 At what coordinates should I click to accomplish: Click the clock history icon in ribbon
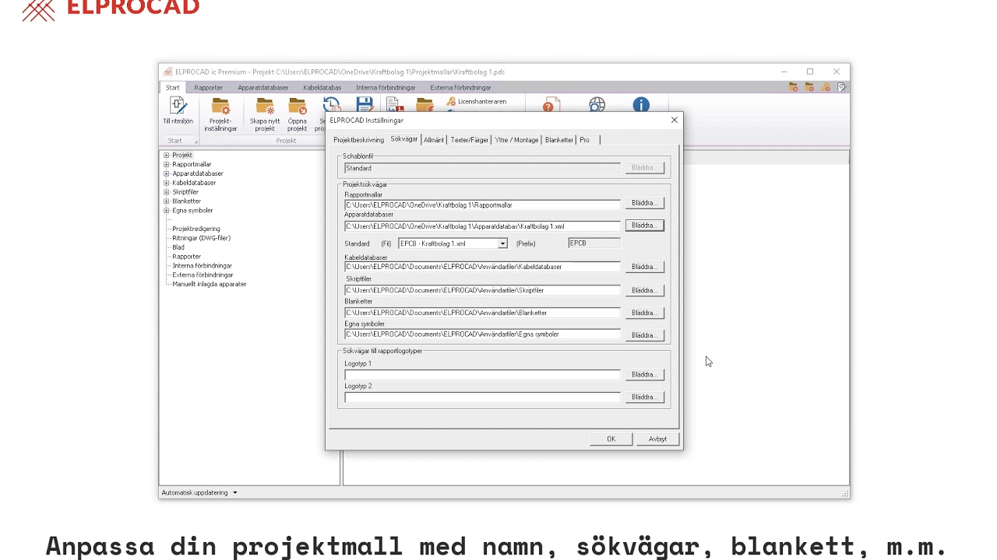(x=332, y=104)
